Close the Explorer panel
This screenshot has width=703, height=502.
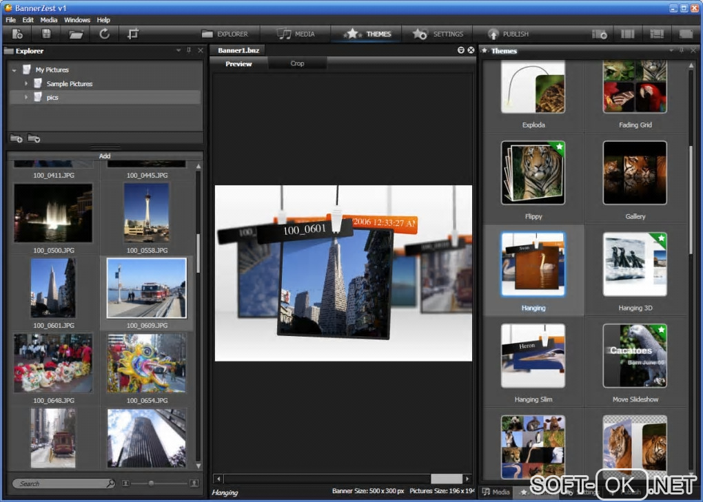click(x=201, y=50)
